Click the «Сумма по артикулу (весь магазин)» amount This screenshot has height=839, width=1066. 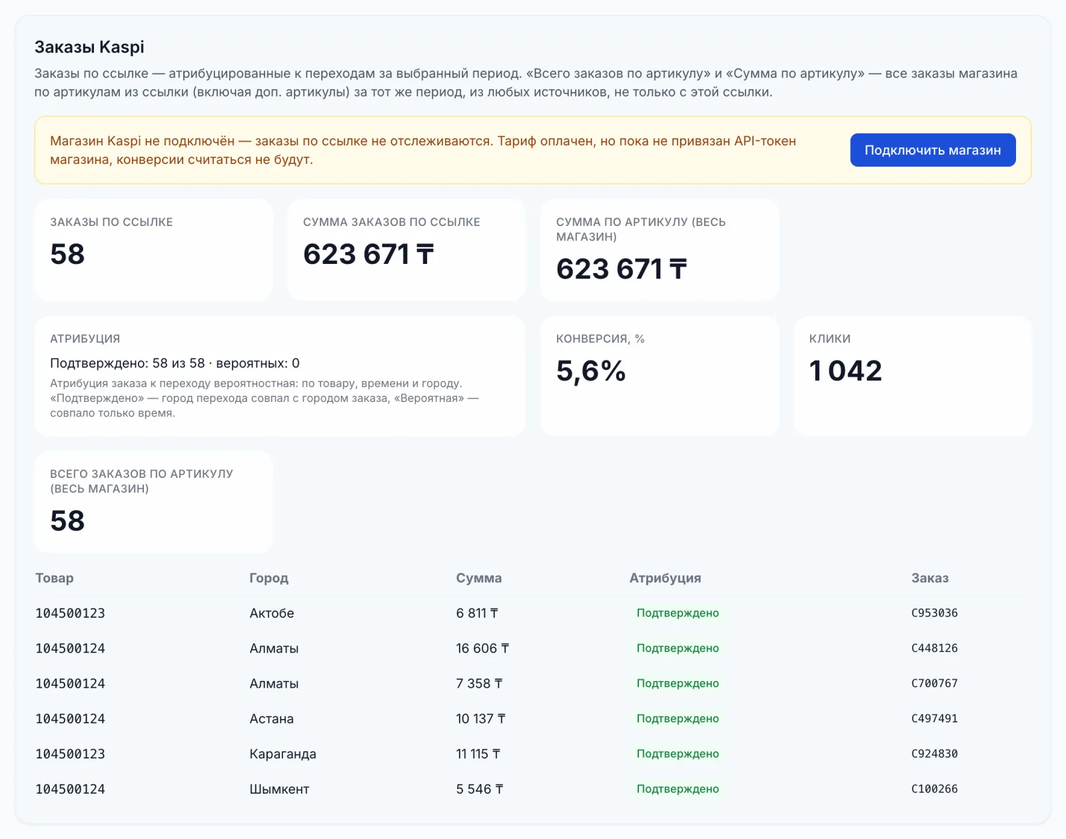coord(622,269)
